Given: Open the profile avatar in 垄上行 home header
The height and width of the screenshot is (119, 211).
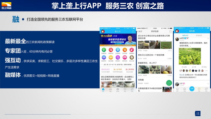Looking at the screenshot, I should coord(103,31).
